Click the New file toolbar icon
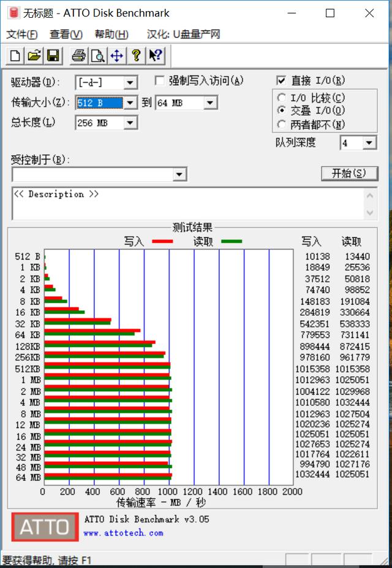Viewport: 392px width, 568px height. coord(15,55)
